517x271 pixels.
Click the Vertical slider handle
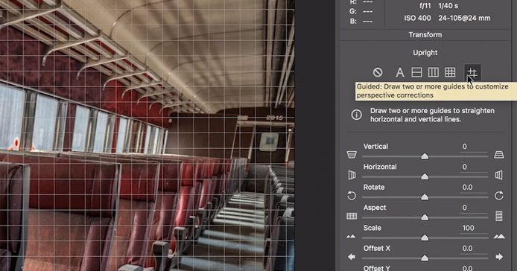pos(425,156)
